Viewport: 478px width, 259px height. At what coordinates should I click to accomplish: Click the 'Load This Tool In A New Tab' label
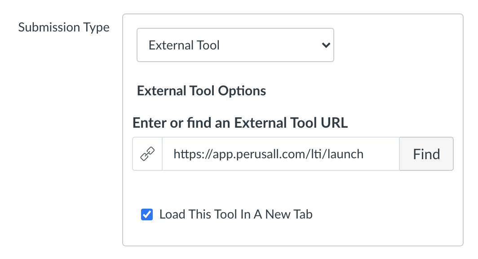(236, 214)
